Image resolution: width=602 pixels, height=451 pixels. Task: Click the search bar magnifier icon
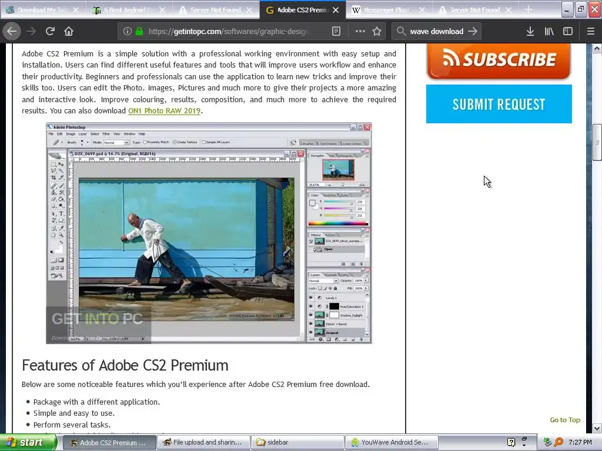[x=401, y=32]
